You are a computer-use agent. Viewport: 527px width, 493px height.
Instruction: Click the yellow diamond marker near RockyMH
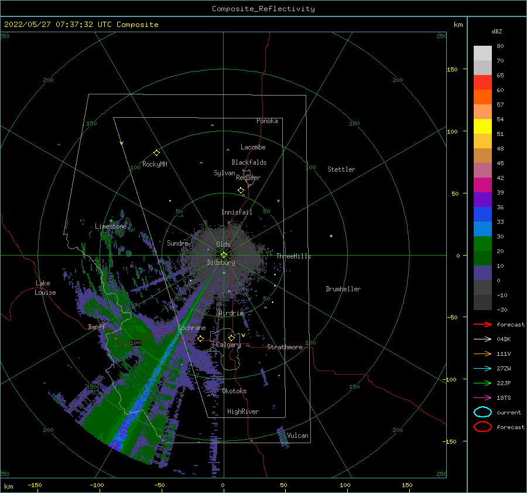tap(156, 153)
